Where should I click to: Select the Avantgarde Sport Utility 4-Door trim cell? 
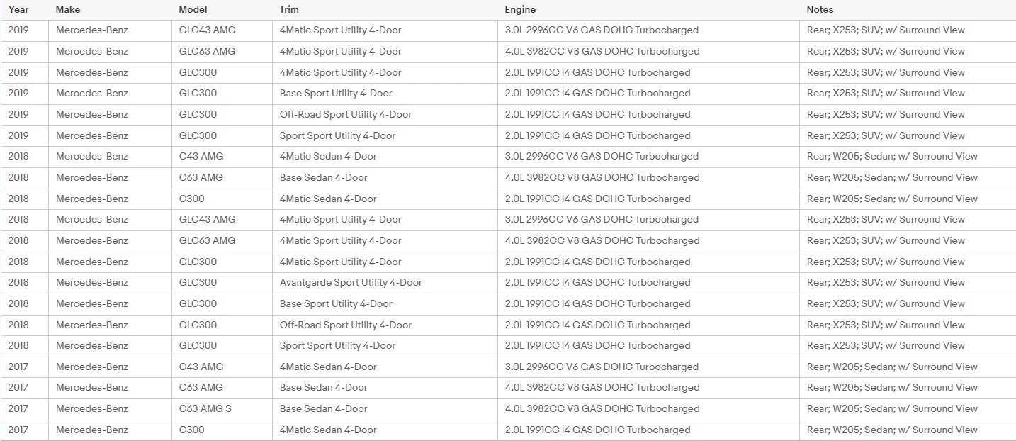[351, 283]
